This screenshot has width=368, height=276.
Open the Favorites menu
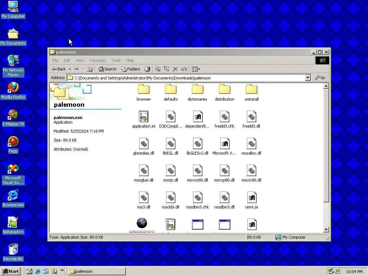point(98,60)
